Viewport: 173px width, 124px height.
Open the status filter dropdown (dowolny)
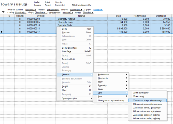click(31, 9)
